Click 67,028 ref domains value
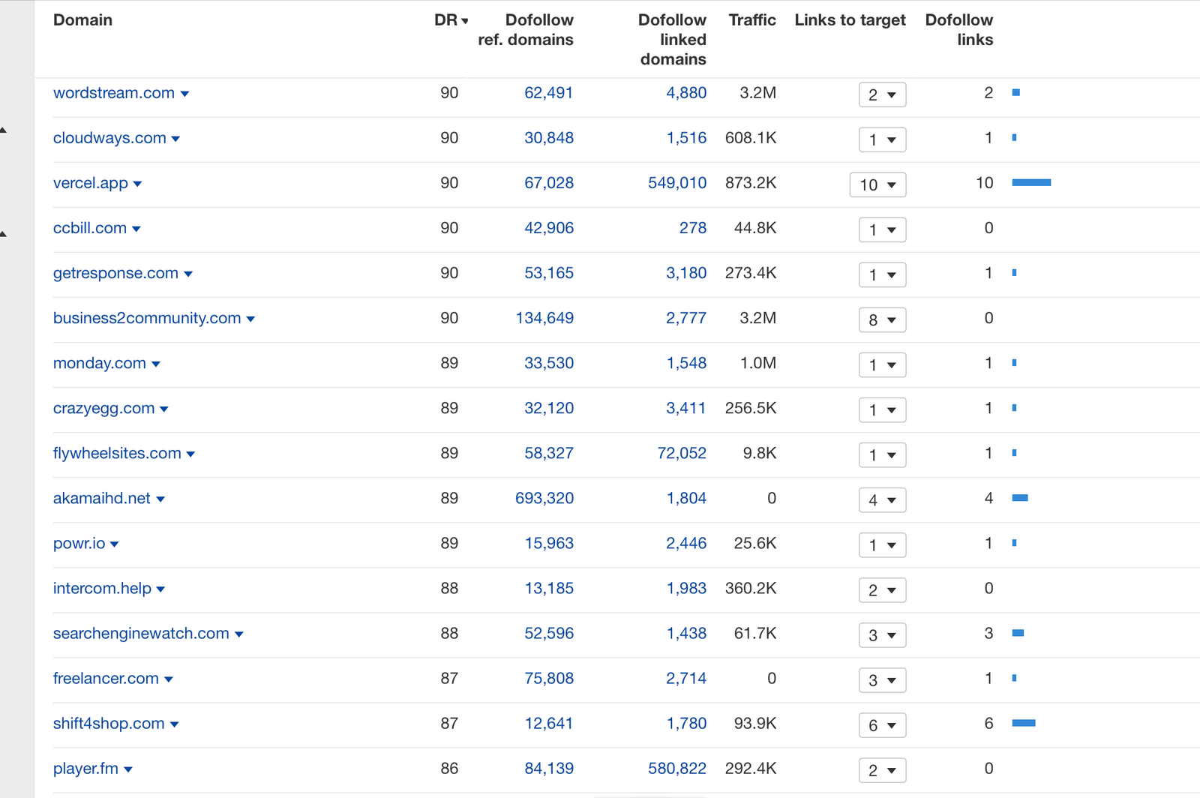 [x=548, y=183]
